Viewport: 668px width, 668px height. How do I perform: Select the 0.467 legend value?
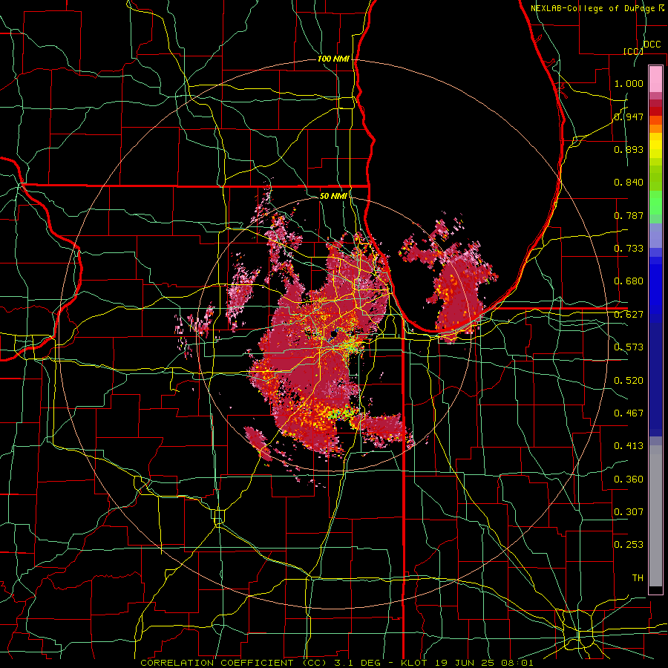tap(629, 413)
